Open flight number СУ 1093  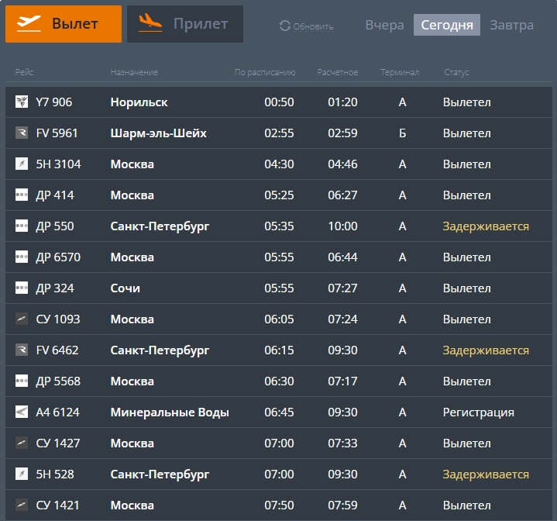[58, 319]
